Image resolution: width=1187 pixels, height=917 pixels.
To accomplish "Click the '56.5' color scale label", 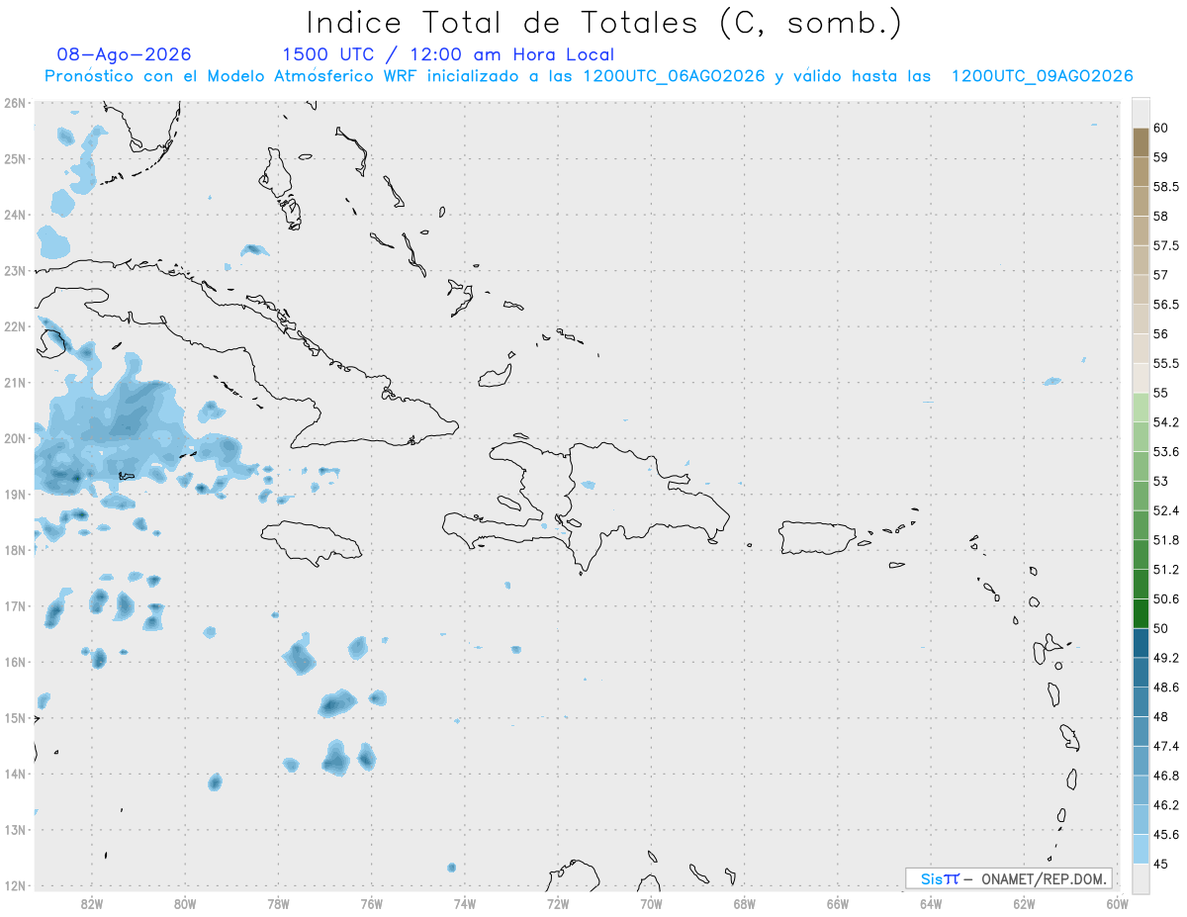I will [x=1167, y=305].
